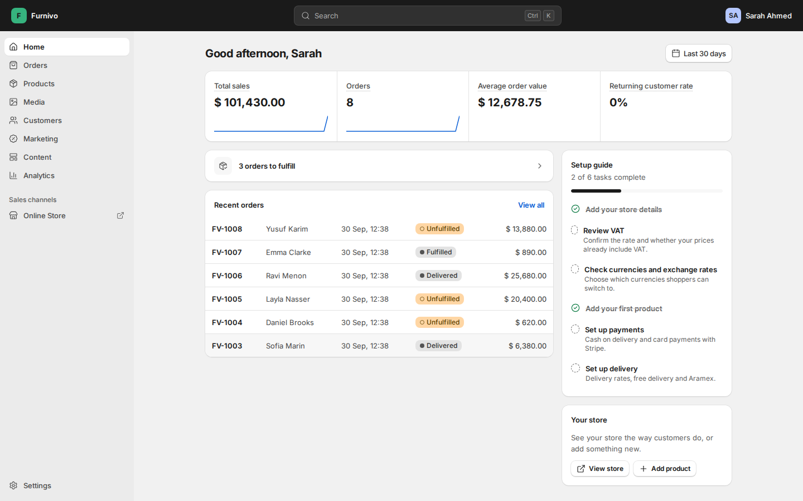This screenshot has height=501, width=803.
Task: Open Online Store via external link icon
Action: 120,215
